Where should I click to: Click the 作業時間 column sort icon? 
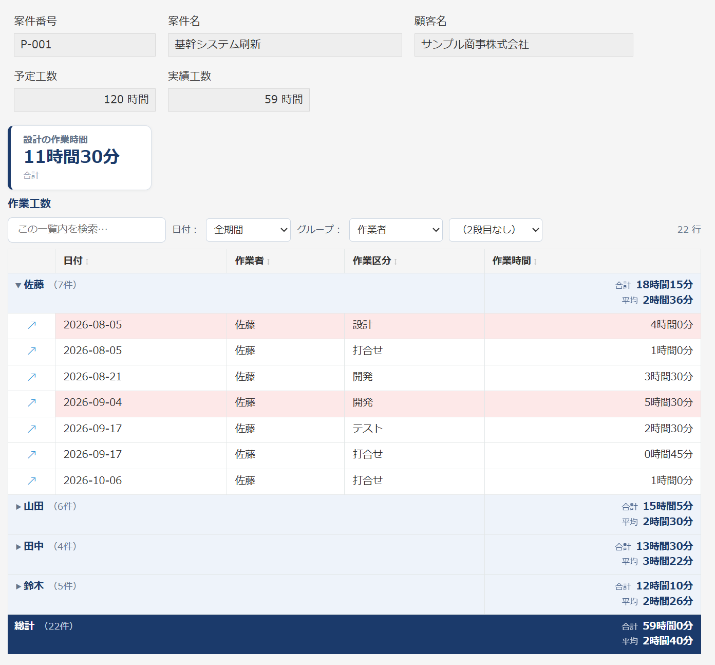[535, 262]
